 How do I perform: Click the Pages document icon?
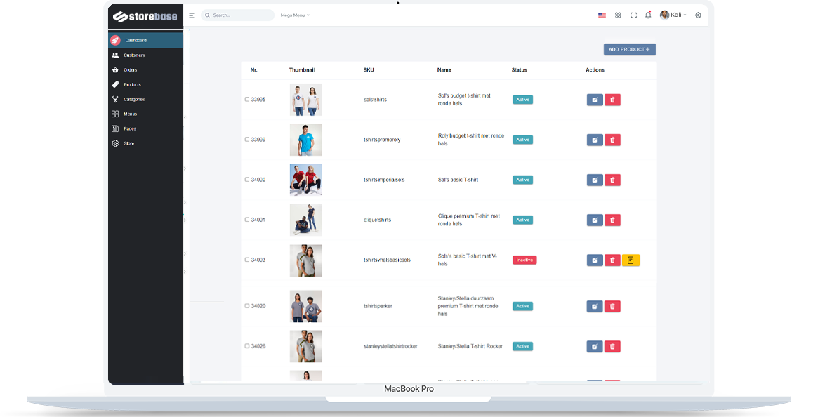coord(115,128)
